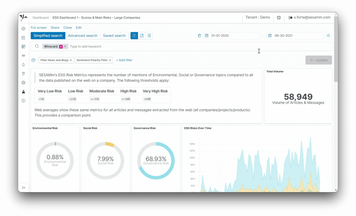
Task: Click the Total Volume panel title
Action: (275, 72)
